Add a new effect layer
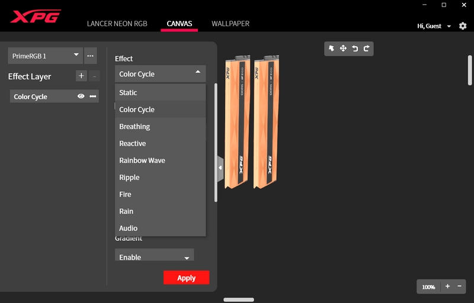This screenshot has width=474, height=303. [x=81, y=76]
